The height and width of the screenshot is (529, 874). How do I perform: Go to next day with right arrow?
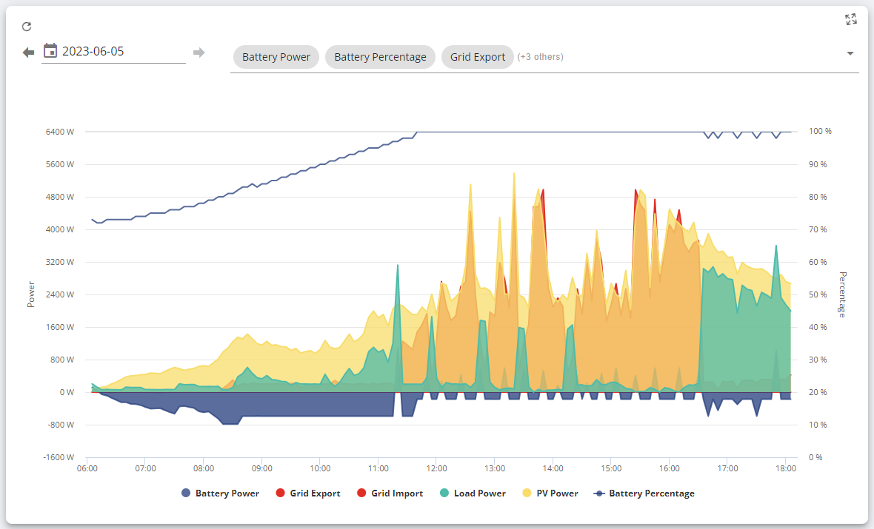point(199,53)
